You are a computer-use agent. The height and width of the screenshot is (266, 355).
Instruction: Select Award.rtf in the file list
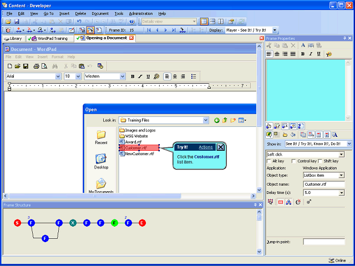click(131, 142)
